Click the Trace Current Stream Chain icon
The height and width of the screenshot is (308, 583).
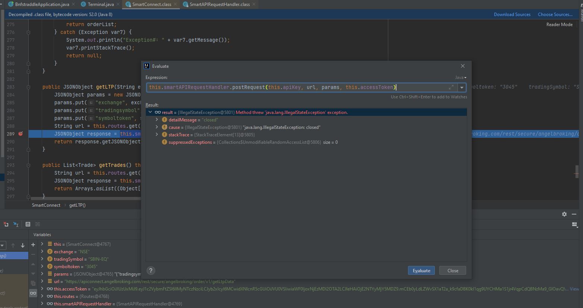coord(38,224)
